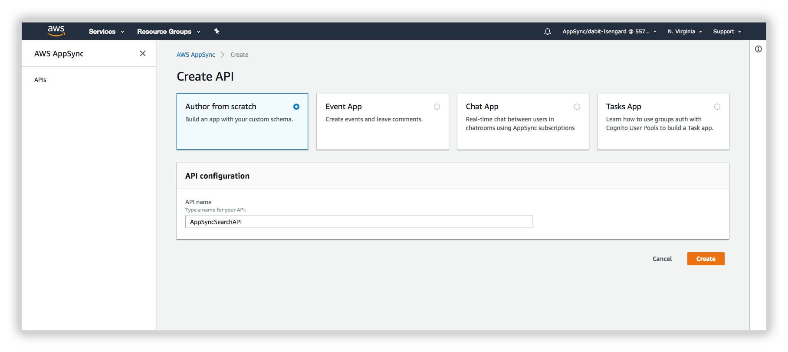Viewport: 788px width, 352px height.
Task: Click the Cancel button
Action: [x=662, y=259]
